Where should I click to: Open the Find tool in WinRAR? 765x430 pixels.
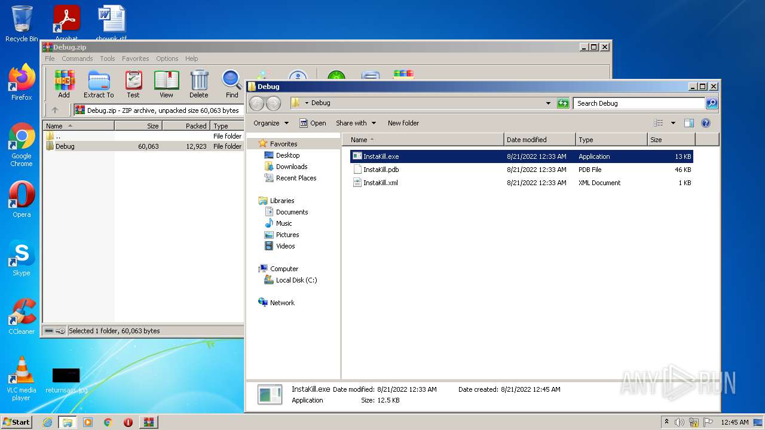232,84
